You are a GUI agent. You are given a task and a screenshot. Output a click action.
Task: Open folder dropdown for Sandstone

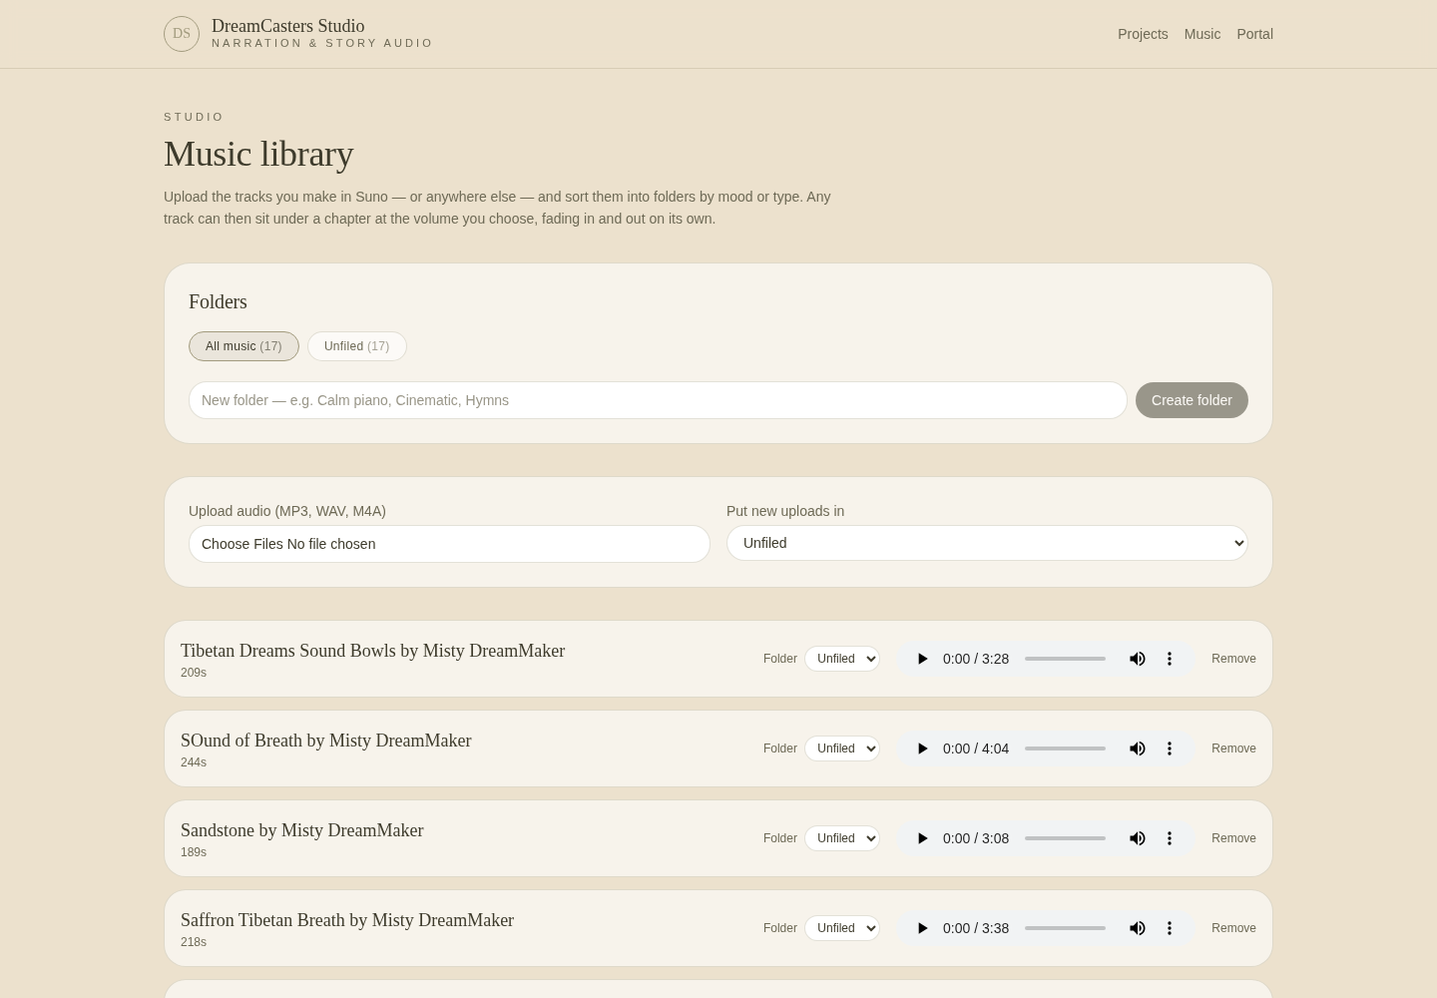[x=842, y=838]
